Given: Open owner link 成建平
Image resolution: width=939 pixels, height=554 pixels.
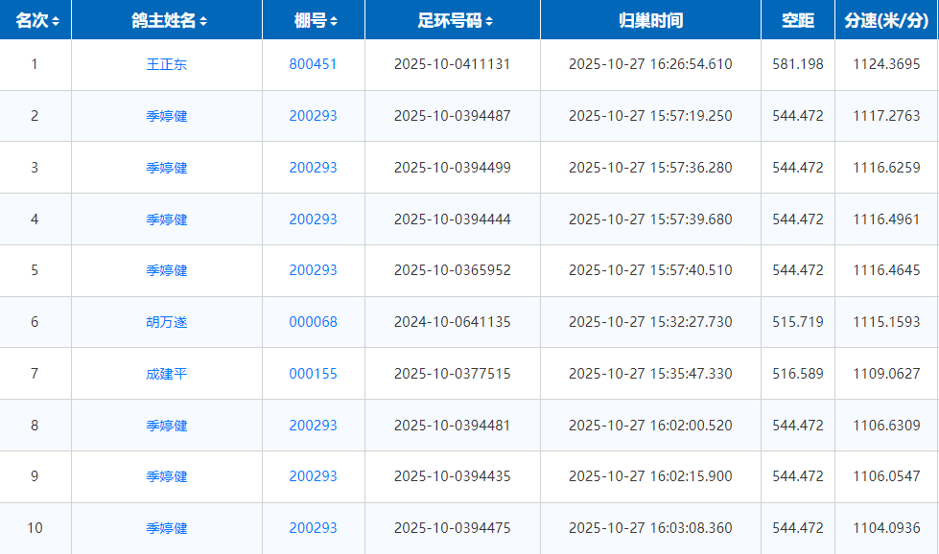Looking at the screenshot, I should coord(167,374).
